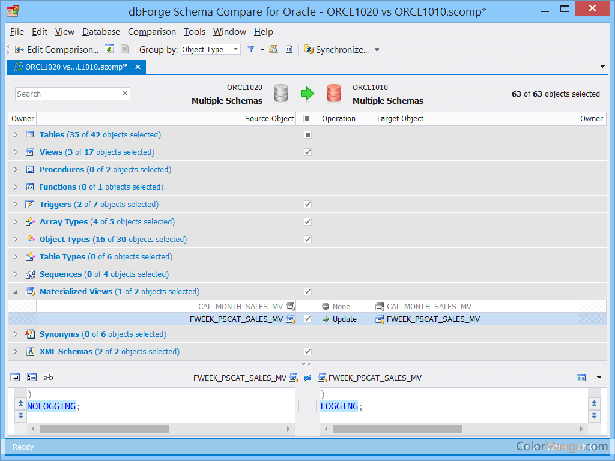
Task: Expand the Array Types group
Action: coord(15,222)
